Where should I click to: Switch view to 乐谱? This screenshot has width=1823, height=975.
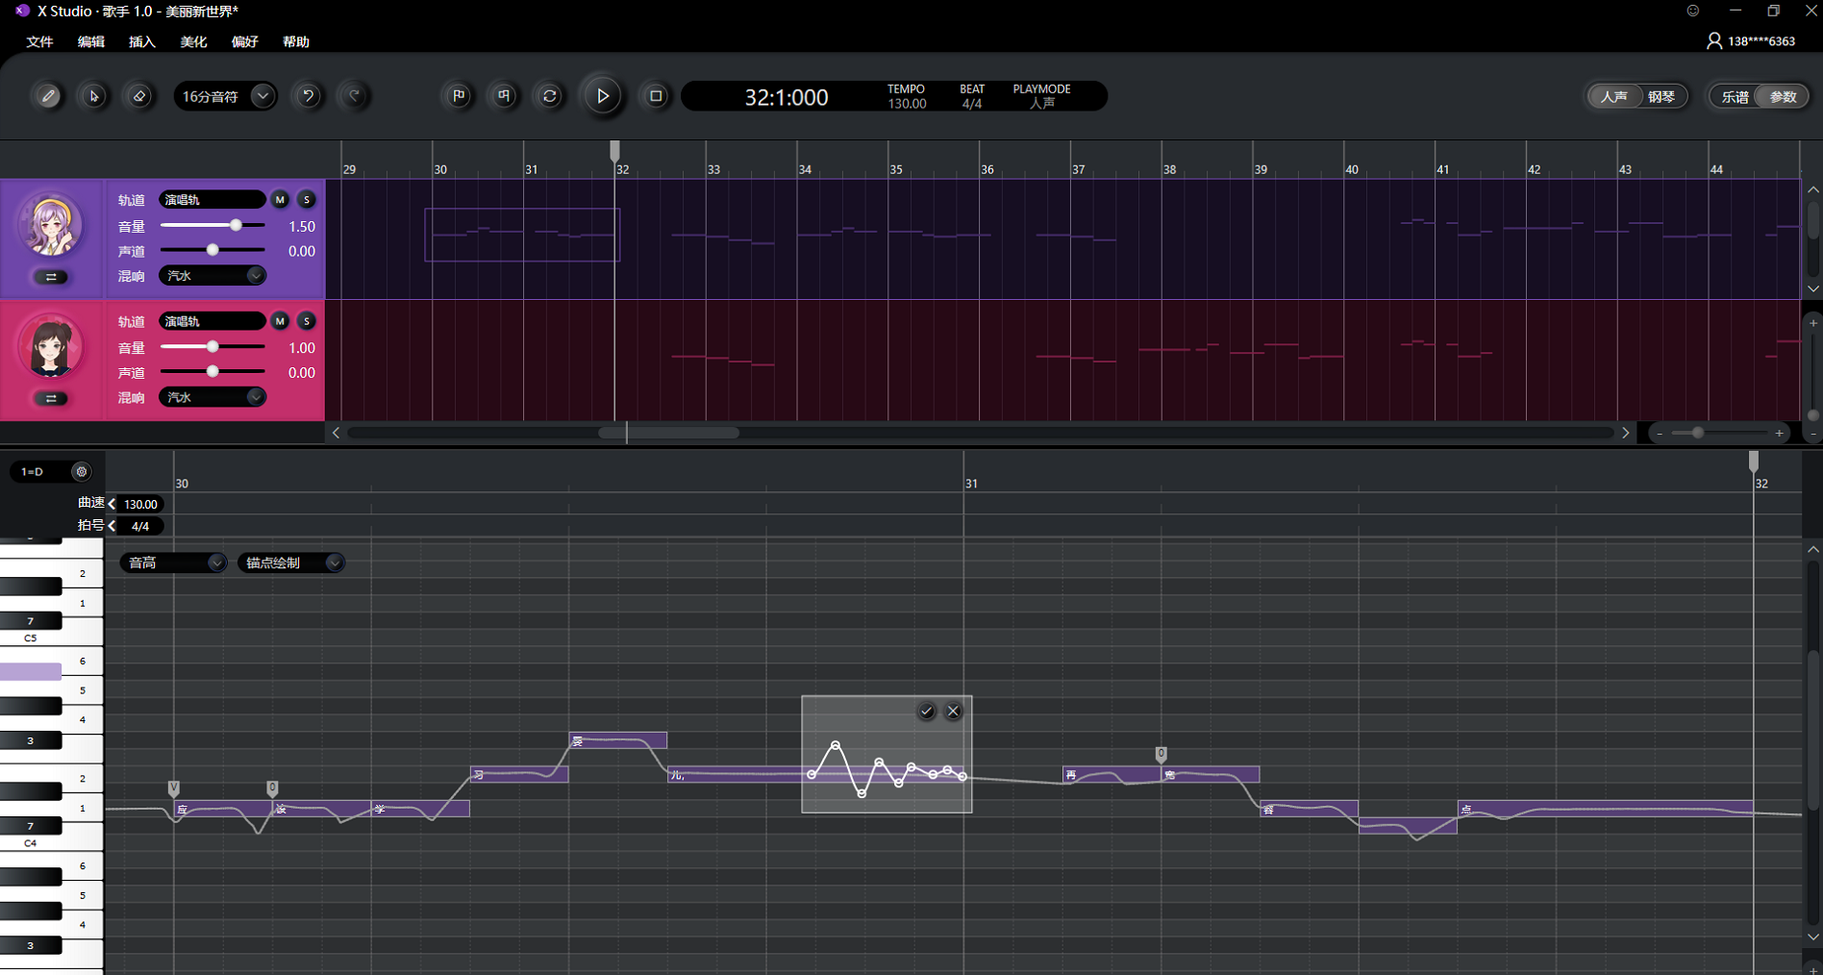(x=1735, y=96)
